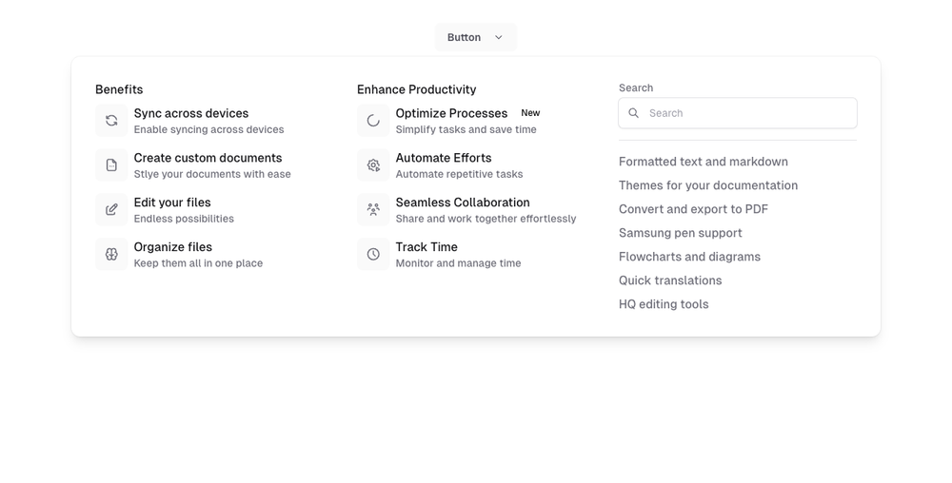Click the Organize files brain icon
Image resolution: width=952 pixels, height=483 pixels.
click(x=111, y=255)
